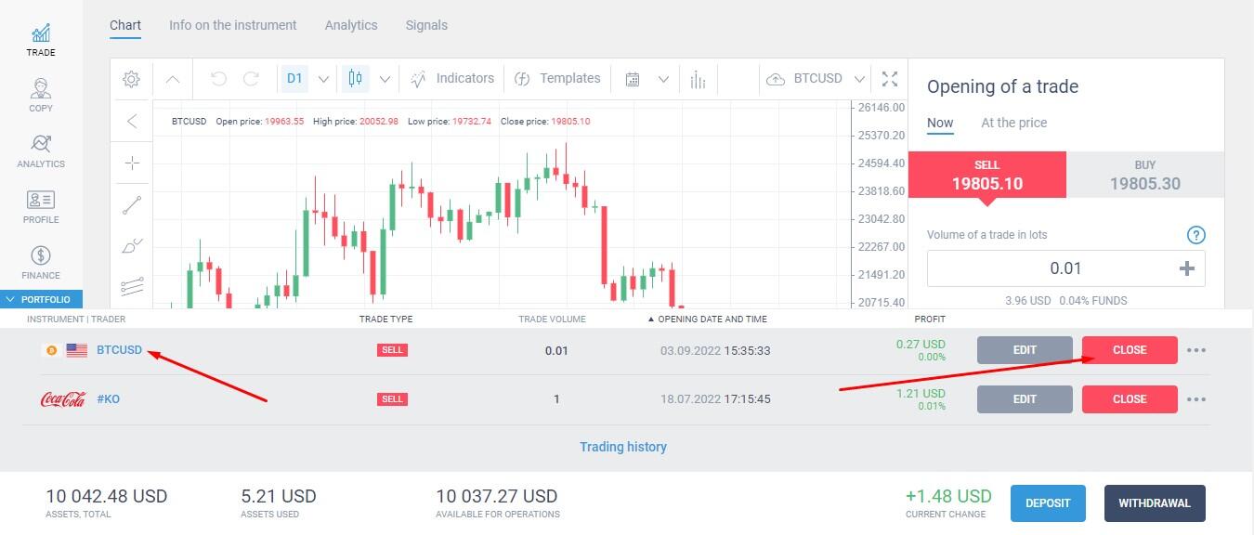The image size is (1254, 535).
Task: Collapse the Portfolio panel
Action: coord(41,299)
